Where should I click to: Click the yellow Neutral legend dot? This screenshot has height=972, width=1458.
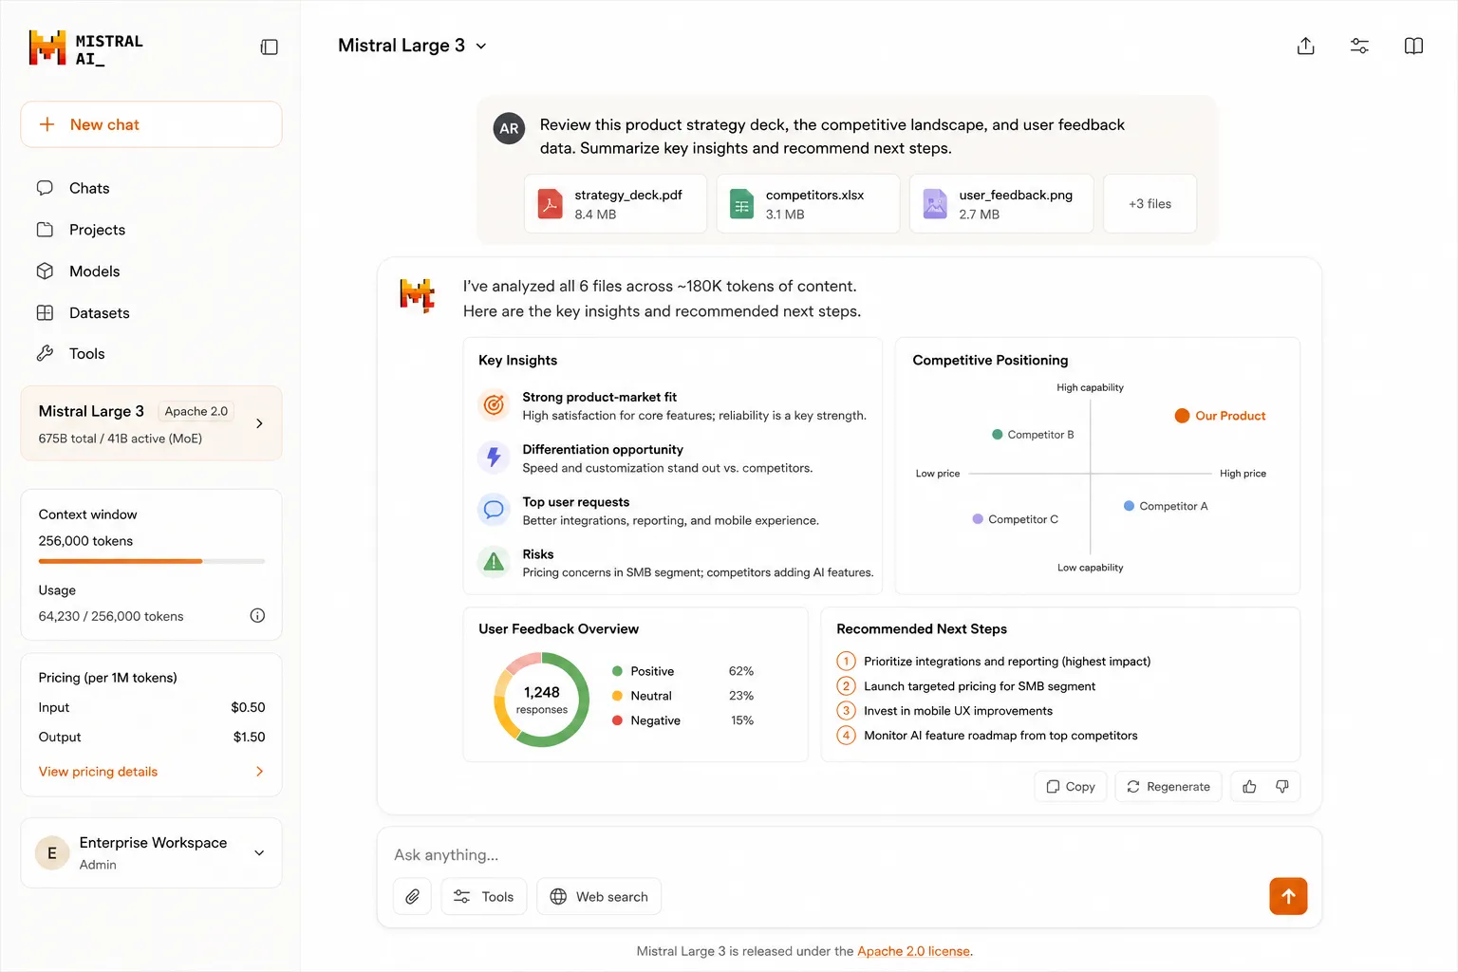pos(618,696)
